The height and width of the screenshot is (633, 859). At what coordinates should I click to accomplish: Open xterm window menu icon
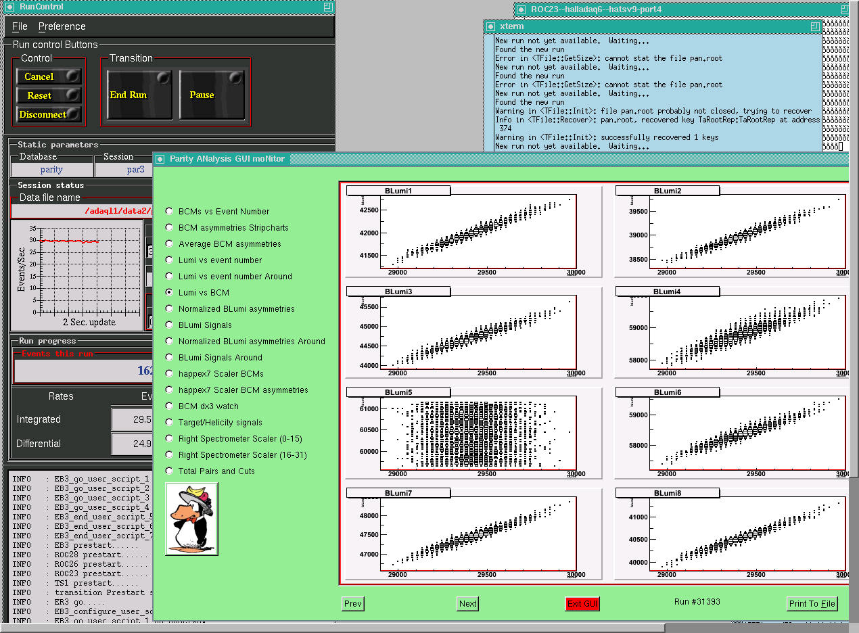click(x=490, y=26)
